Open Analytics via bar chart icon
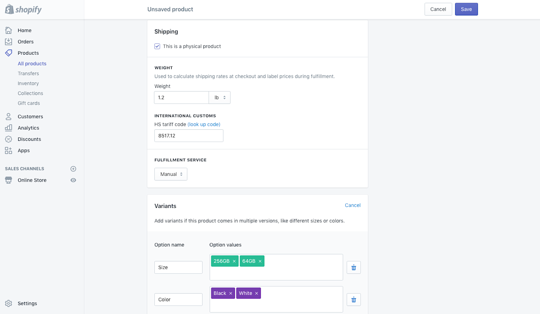The width and height of the screenshot is (540, 314). point(8,128)
